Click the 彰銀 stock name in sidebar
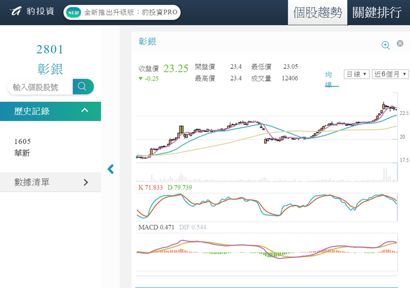410x288 pixels. (x=50, y=69)
